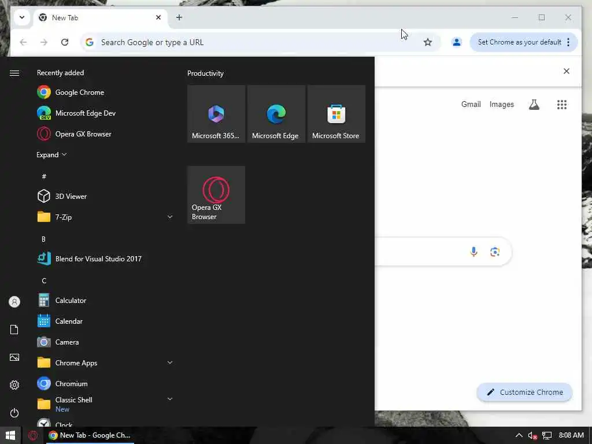Open the 3D Viewer app

click(105, 197)
